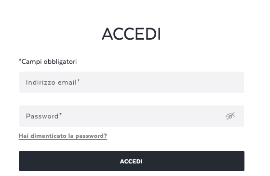Click the dark ACCEDI submit button
The height and width of the screenshot is (176, 270).
click(x=132, y=161)
